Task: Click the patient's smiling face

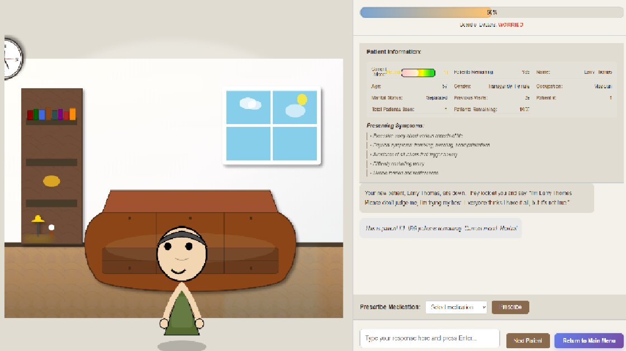Action: [x=181, y=256]
